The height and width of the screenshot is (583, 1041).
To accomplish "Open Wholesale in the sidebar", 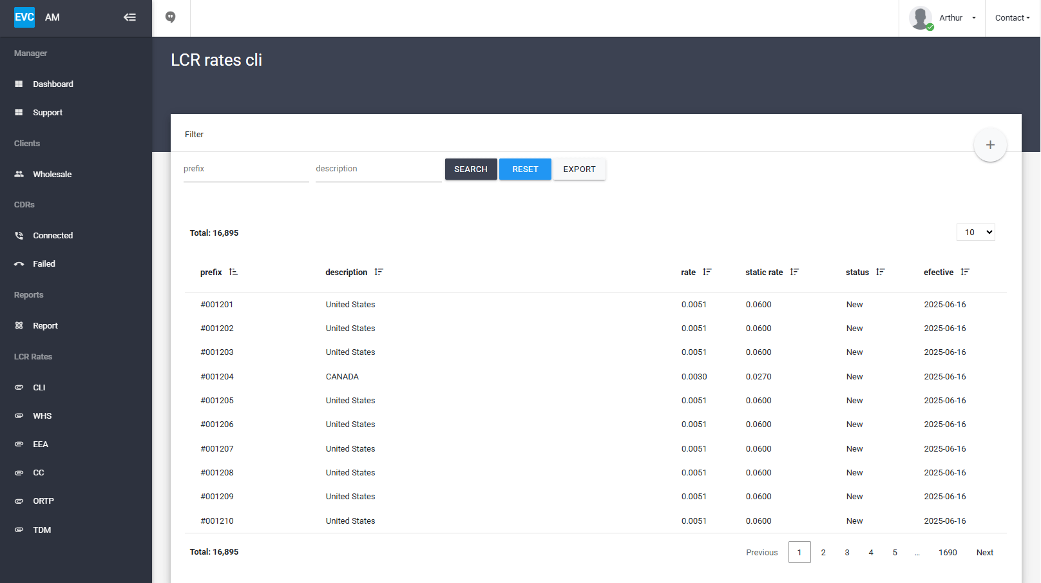I will 52,174.
